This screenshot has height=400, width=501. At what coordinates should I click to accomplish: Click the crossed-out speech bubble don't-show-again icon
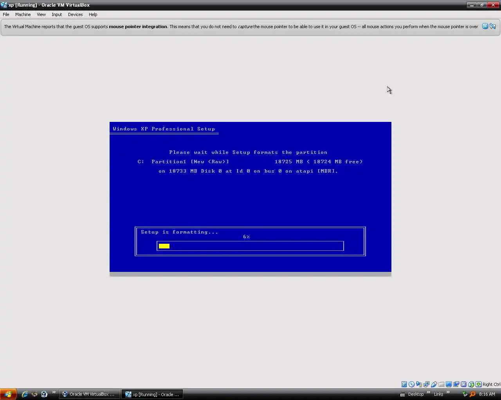click(x=493, y=26)
